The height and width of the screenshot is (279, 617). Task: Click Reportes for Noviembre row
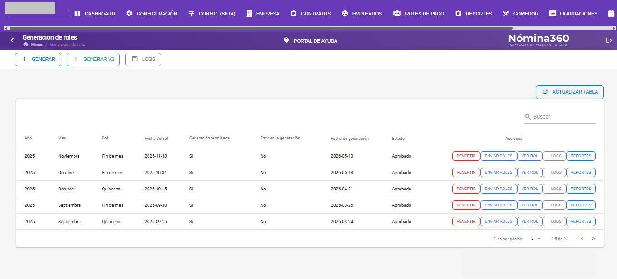coord(581,156)
